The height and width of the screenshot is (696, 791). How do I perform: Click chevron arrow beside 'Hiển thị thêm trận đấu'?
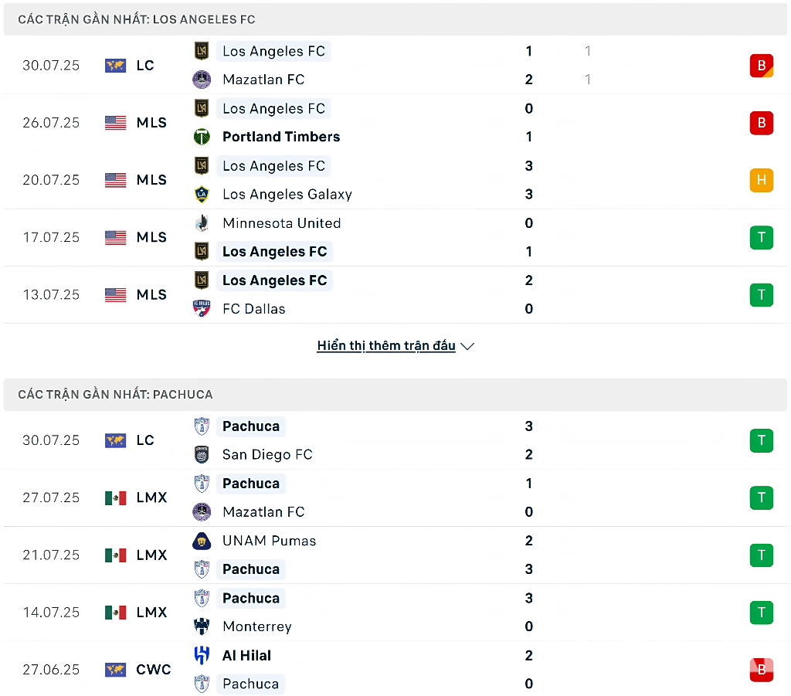point(467,347)
